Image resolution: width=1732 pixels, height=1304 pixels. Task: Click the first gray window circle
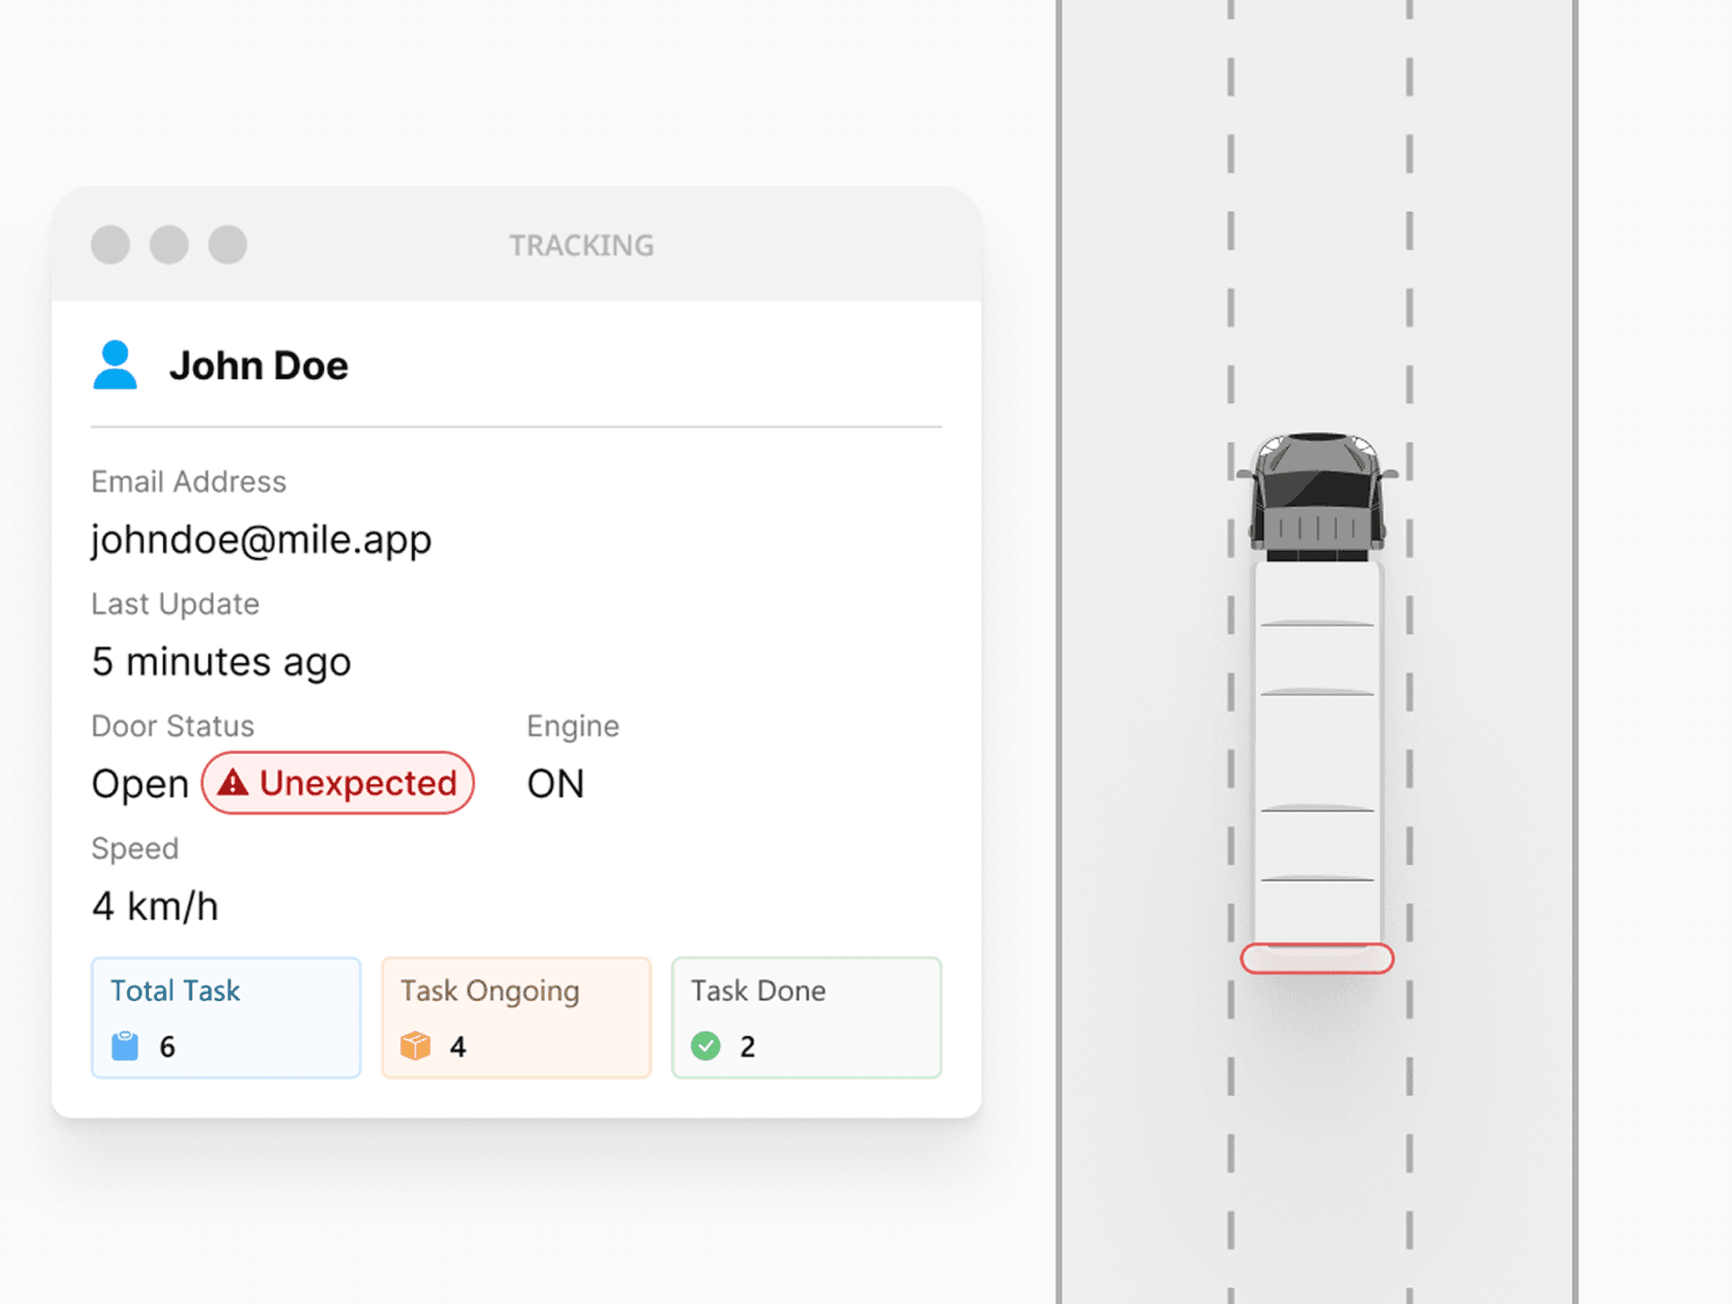[x=110, y=244]
